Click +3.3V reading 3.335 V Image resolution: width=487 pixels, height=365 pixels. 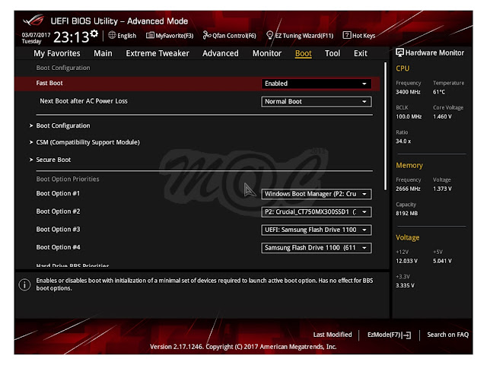pos(405,285)
